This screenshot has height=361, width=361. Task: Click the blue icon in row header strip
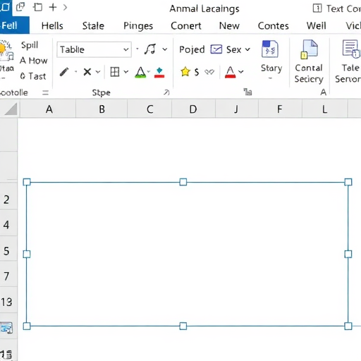6,328
